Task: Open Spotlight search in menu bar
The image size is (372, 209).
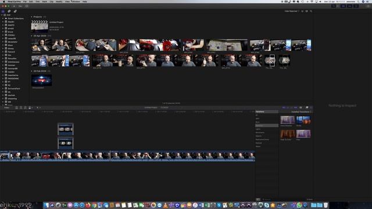Action: point(358,1)
